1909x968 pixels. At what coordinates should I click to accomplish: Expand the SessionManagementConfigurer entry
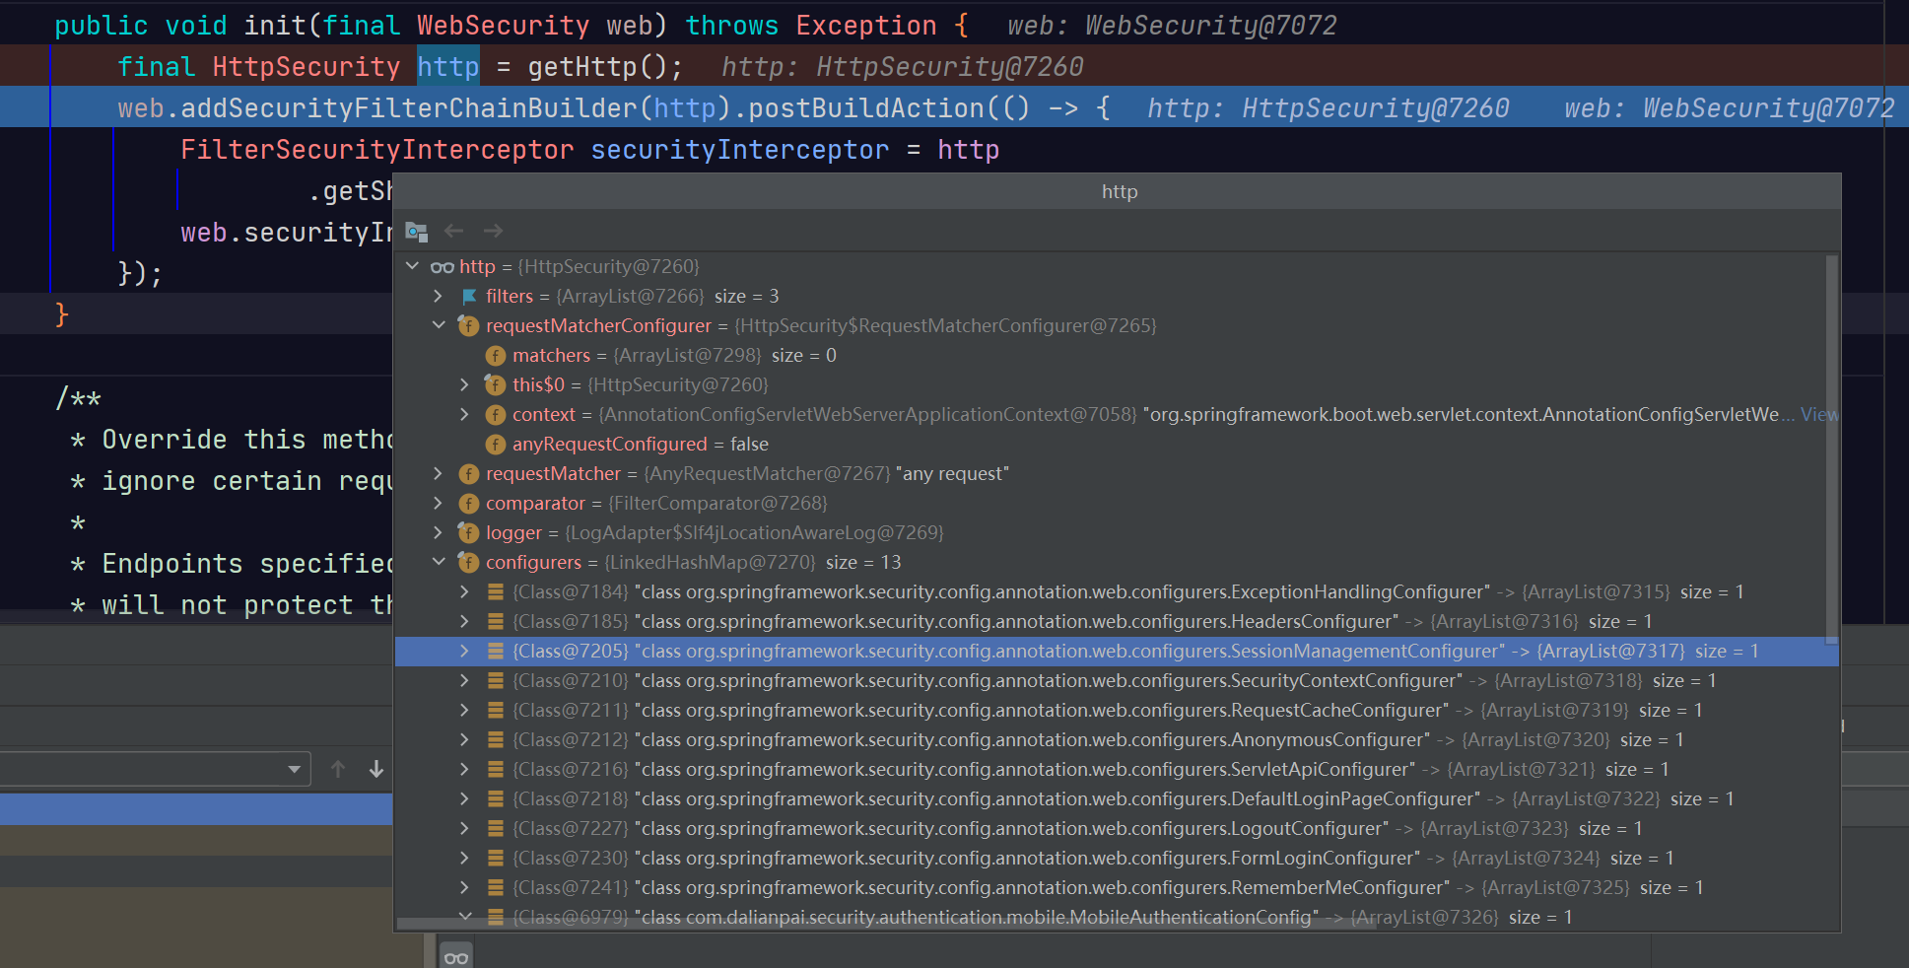pos(465,651)
